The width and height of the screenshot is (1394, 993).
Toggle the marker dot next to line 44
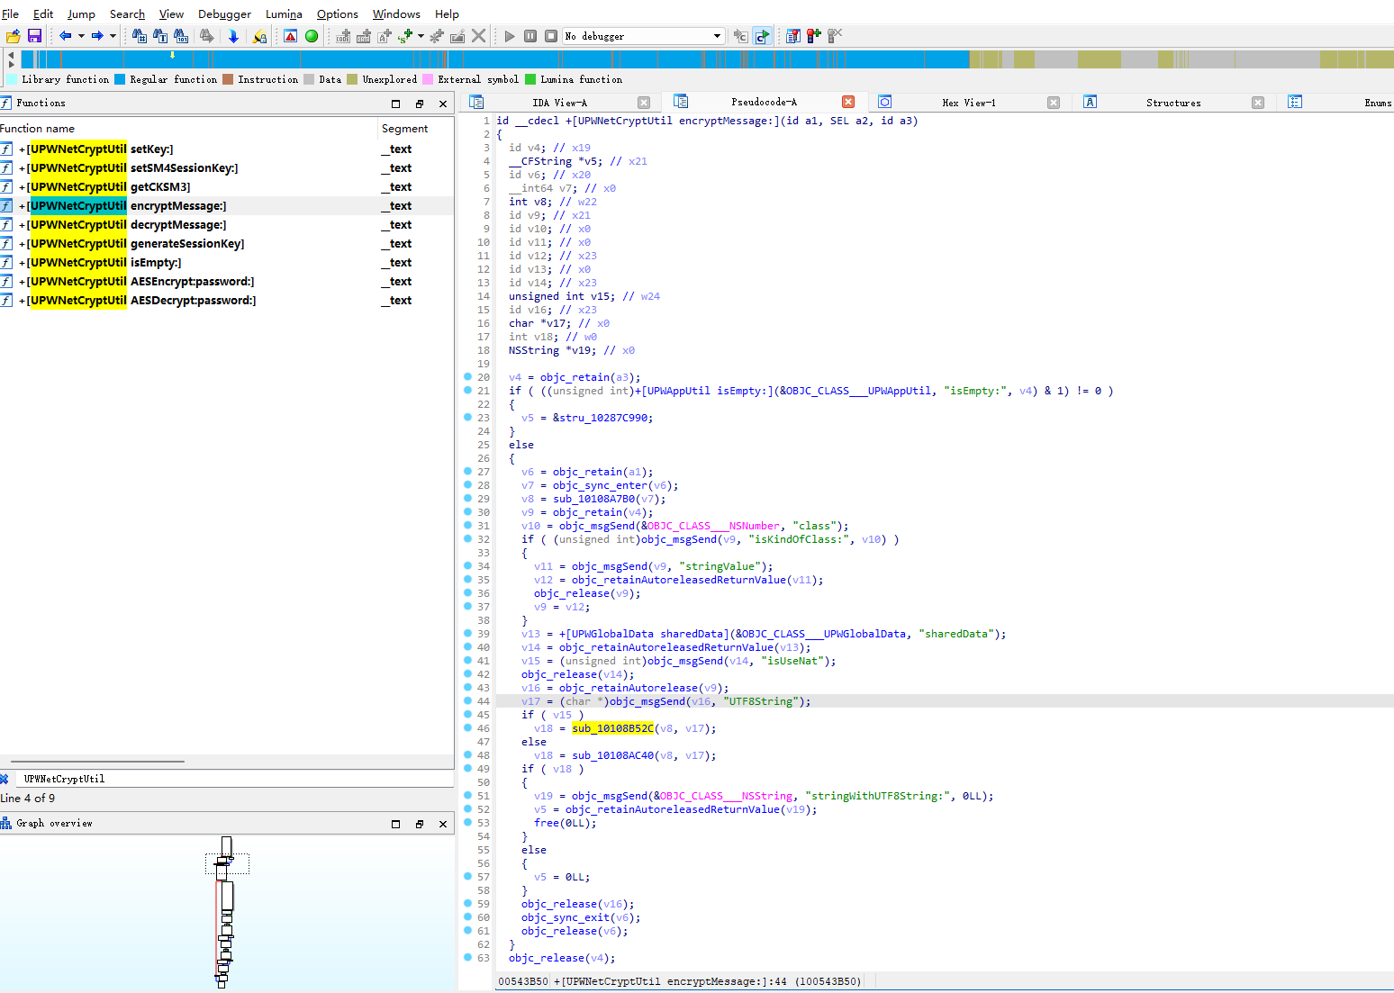[x=468, y=701]
